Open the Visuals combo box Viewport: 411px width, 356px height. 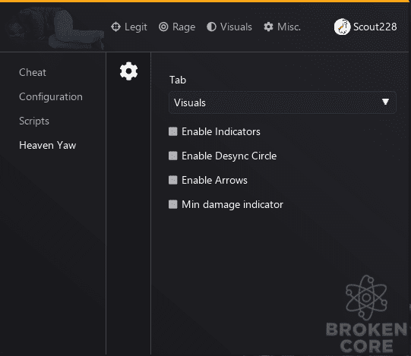(x=283, y=102)
